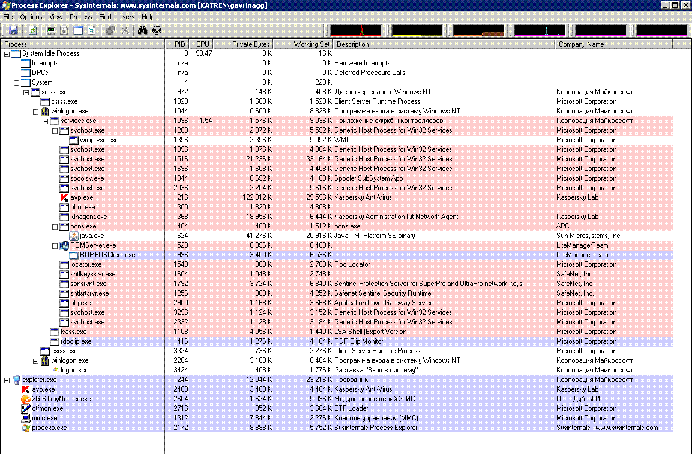Open the View menu
692x454 pixels.
(x=56, y=17)
